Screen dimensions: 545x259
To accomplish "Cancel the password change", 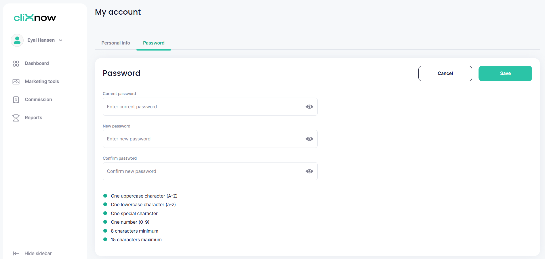I will [445, 74].
